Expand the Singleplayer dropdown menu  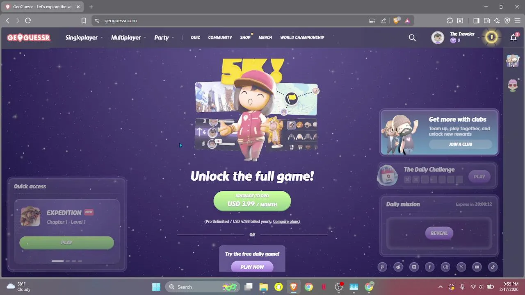click(x=83, y=38)
